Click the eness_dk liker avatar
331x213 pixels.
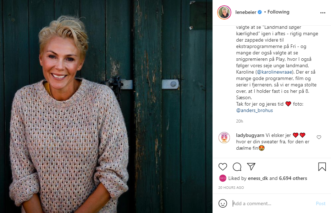point(222,178)
